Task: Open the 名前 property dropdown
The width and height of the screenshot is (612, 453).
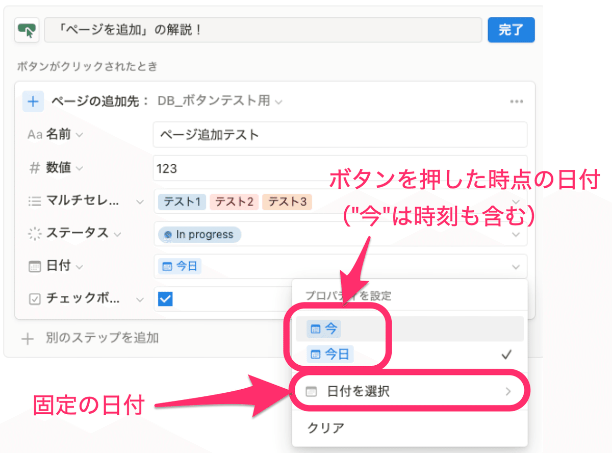Action: (55, 135)
